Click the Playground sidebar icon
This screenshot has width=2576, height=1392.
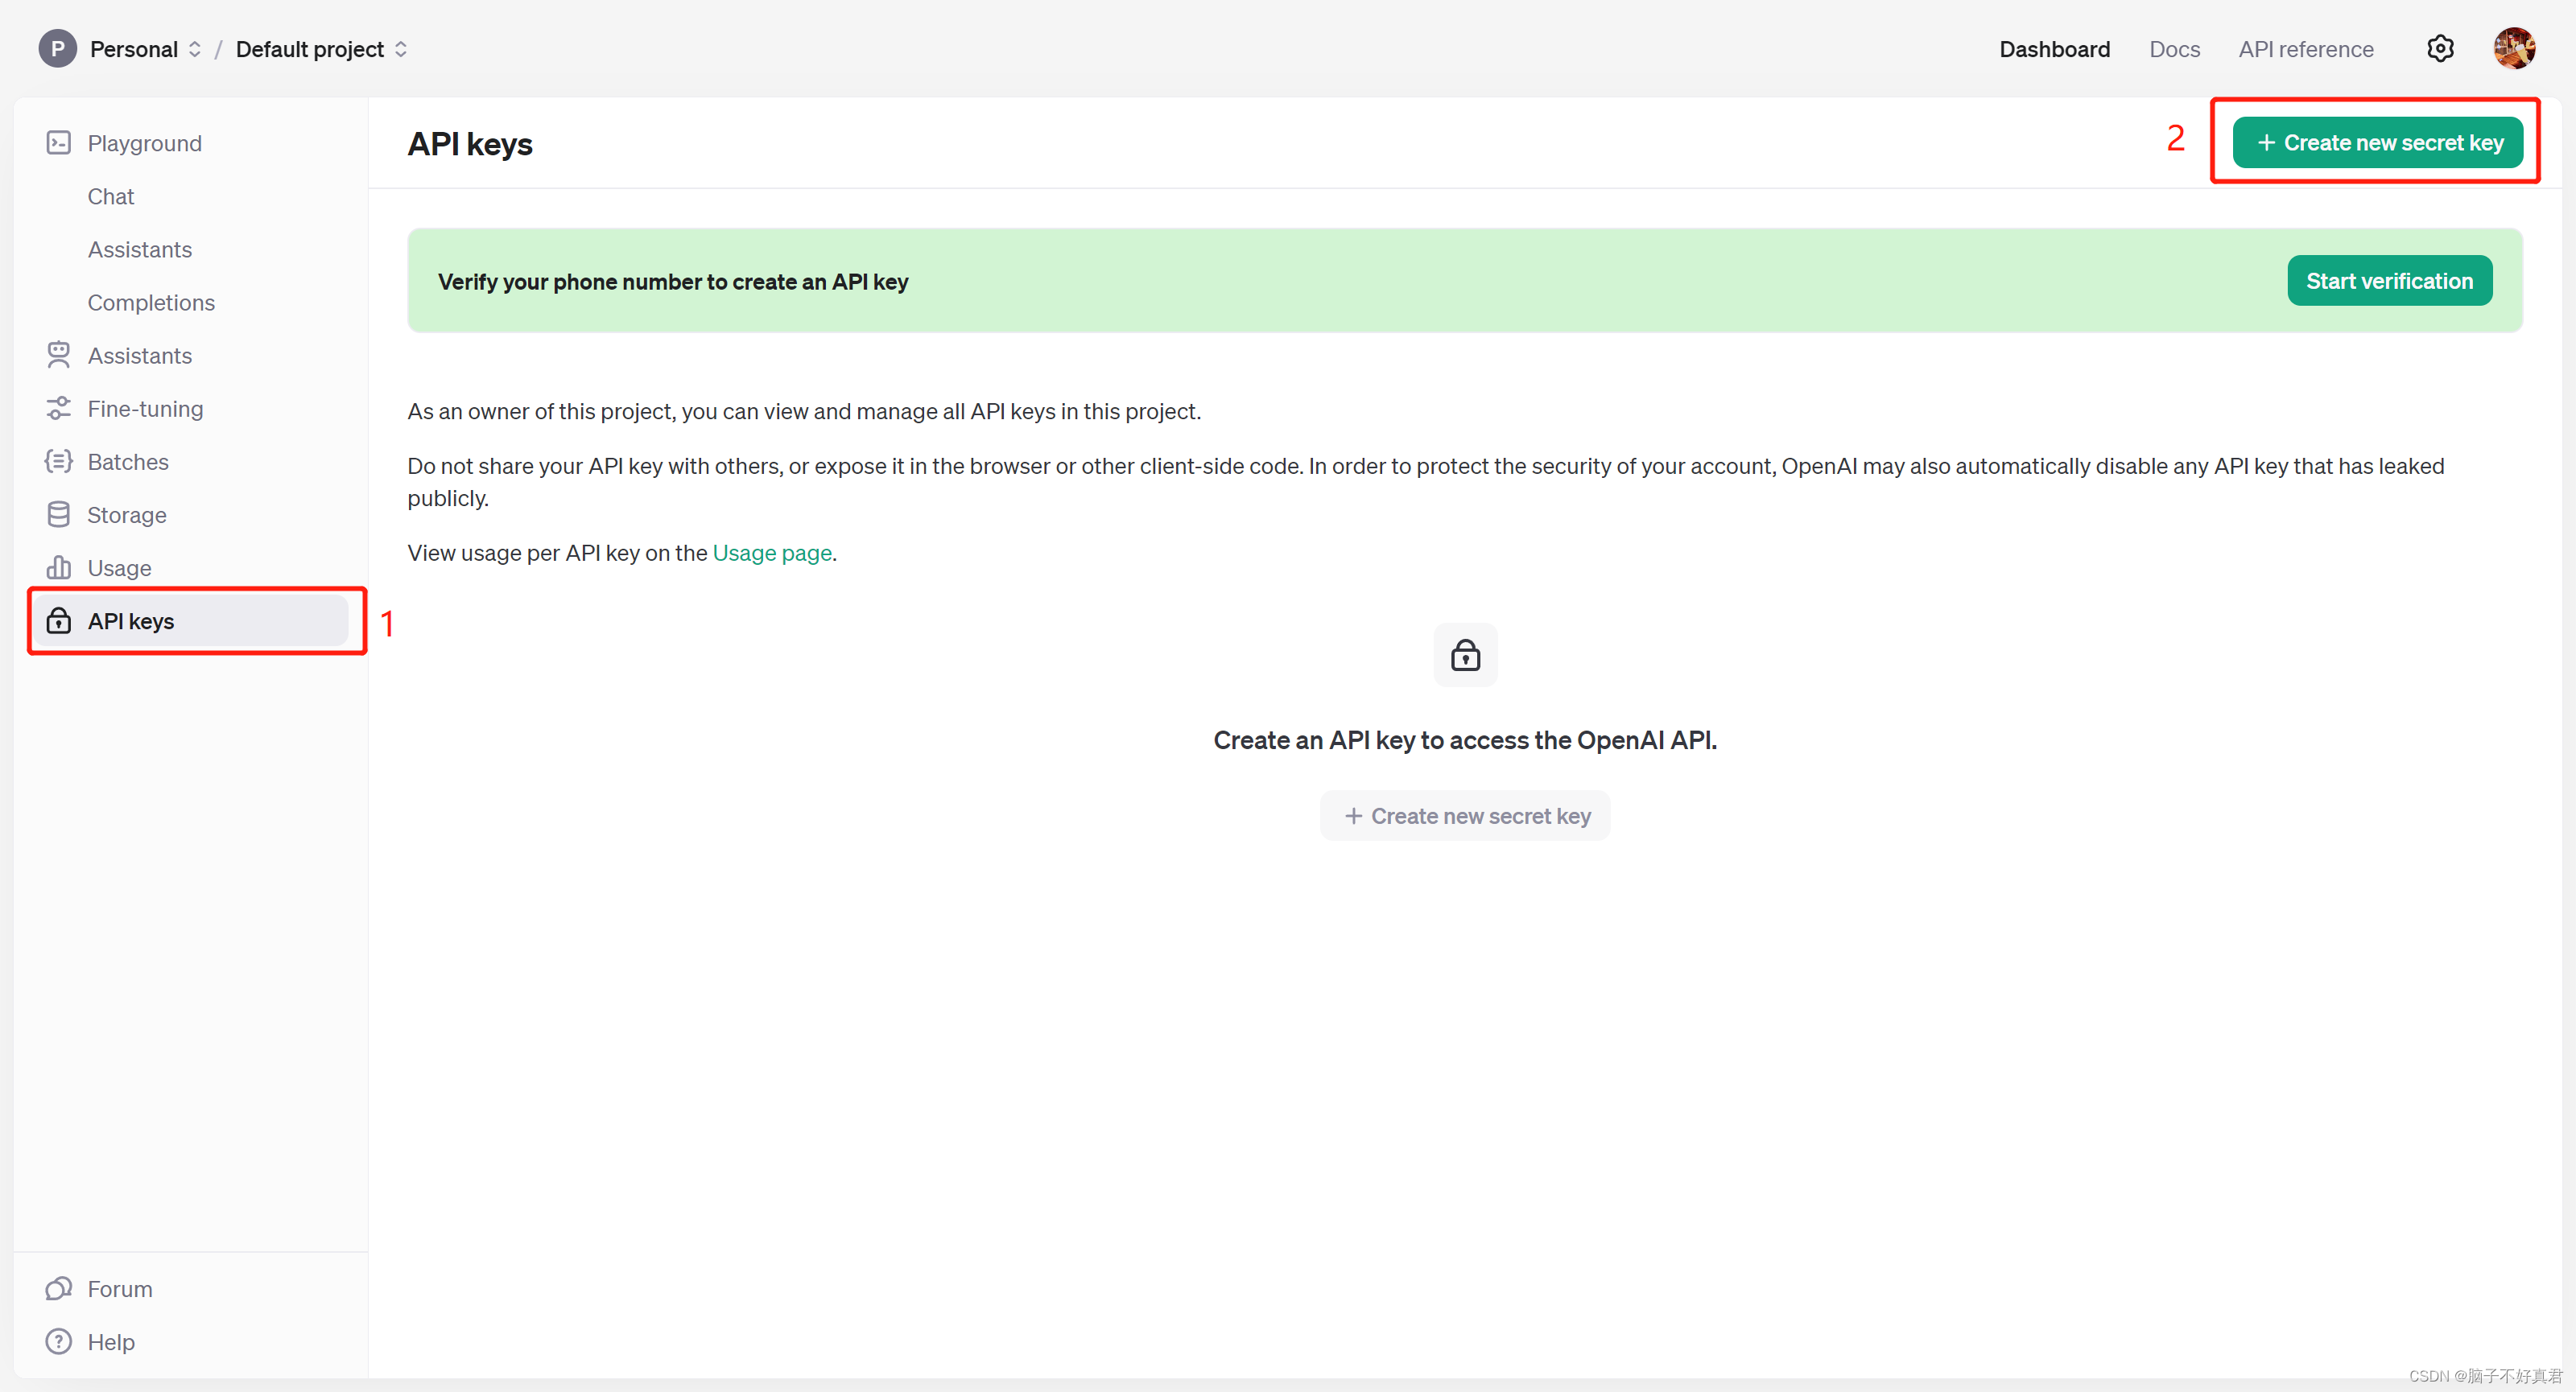[58, 142]
